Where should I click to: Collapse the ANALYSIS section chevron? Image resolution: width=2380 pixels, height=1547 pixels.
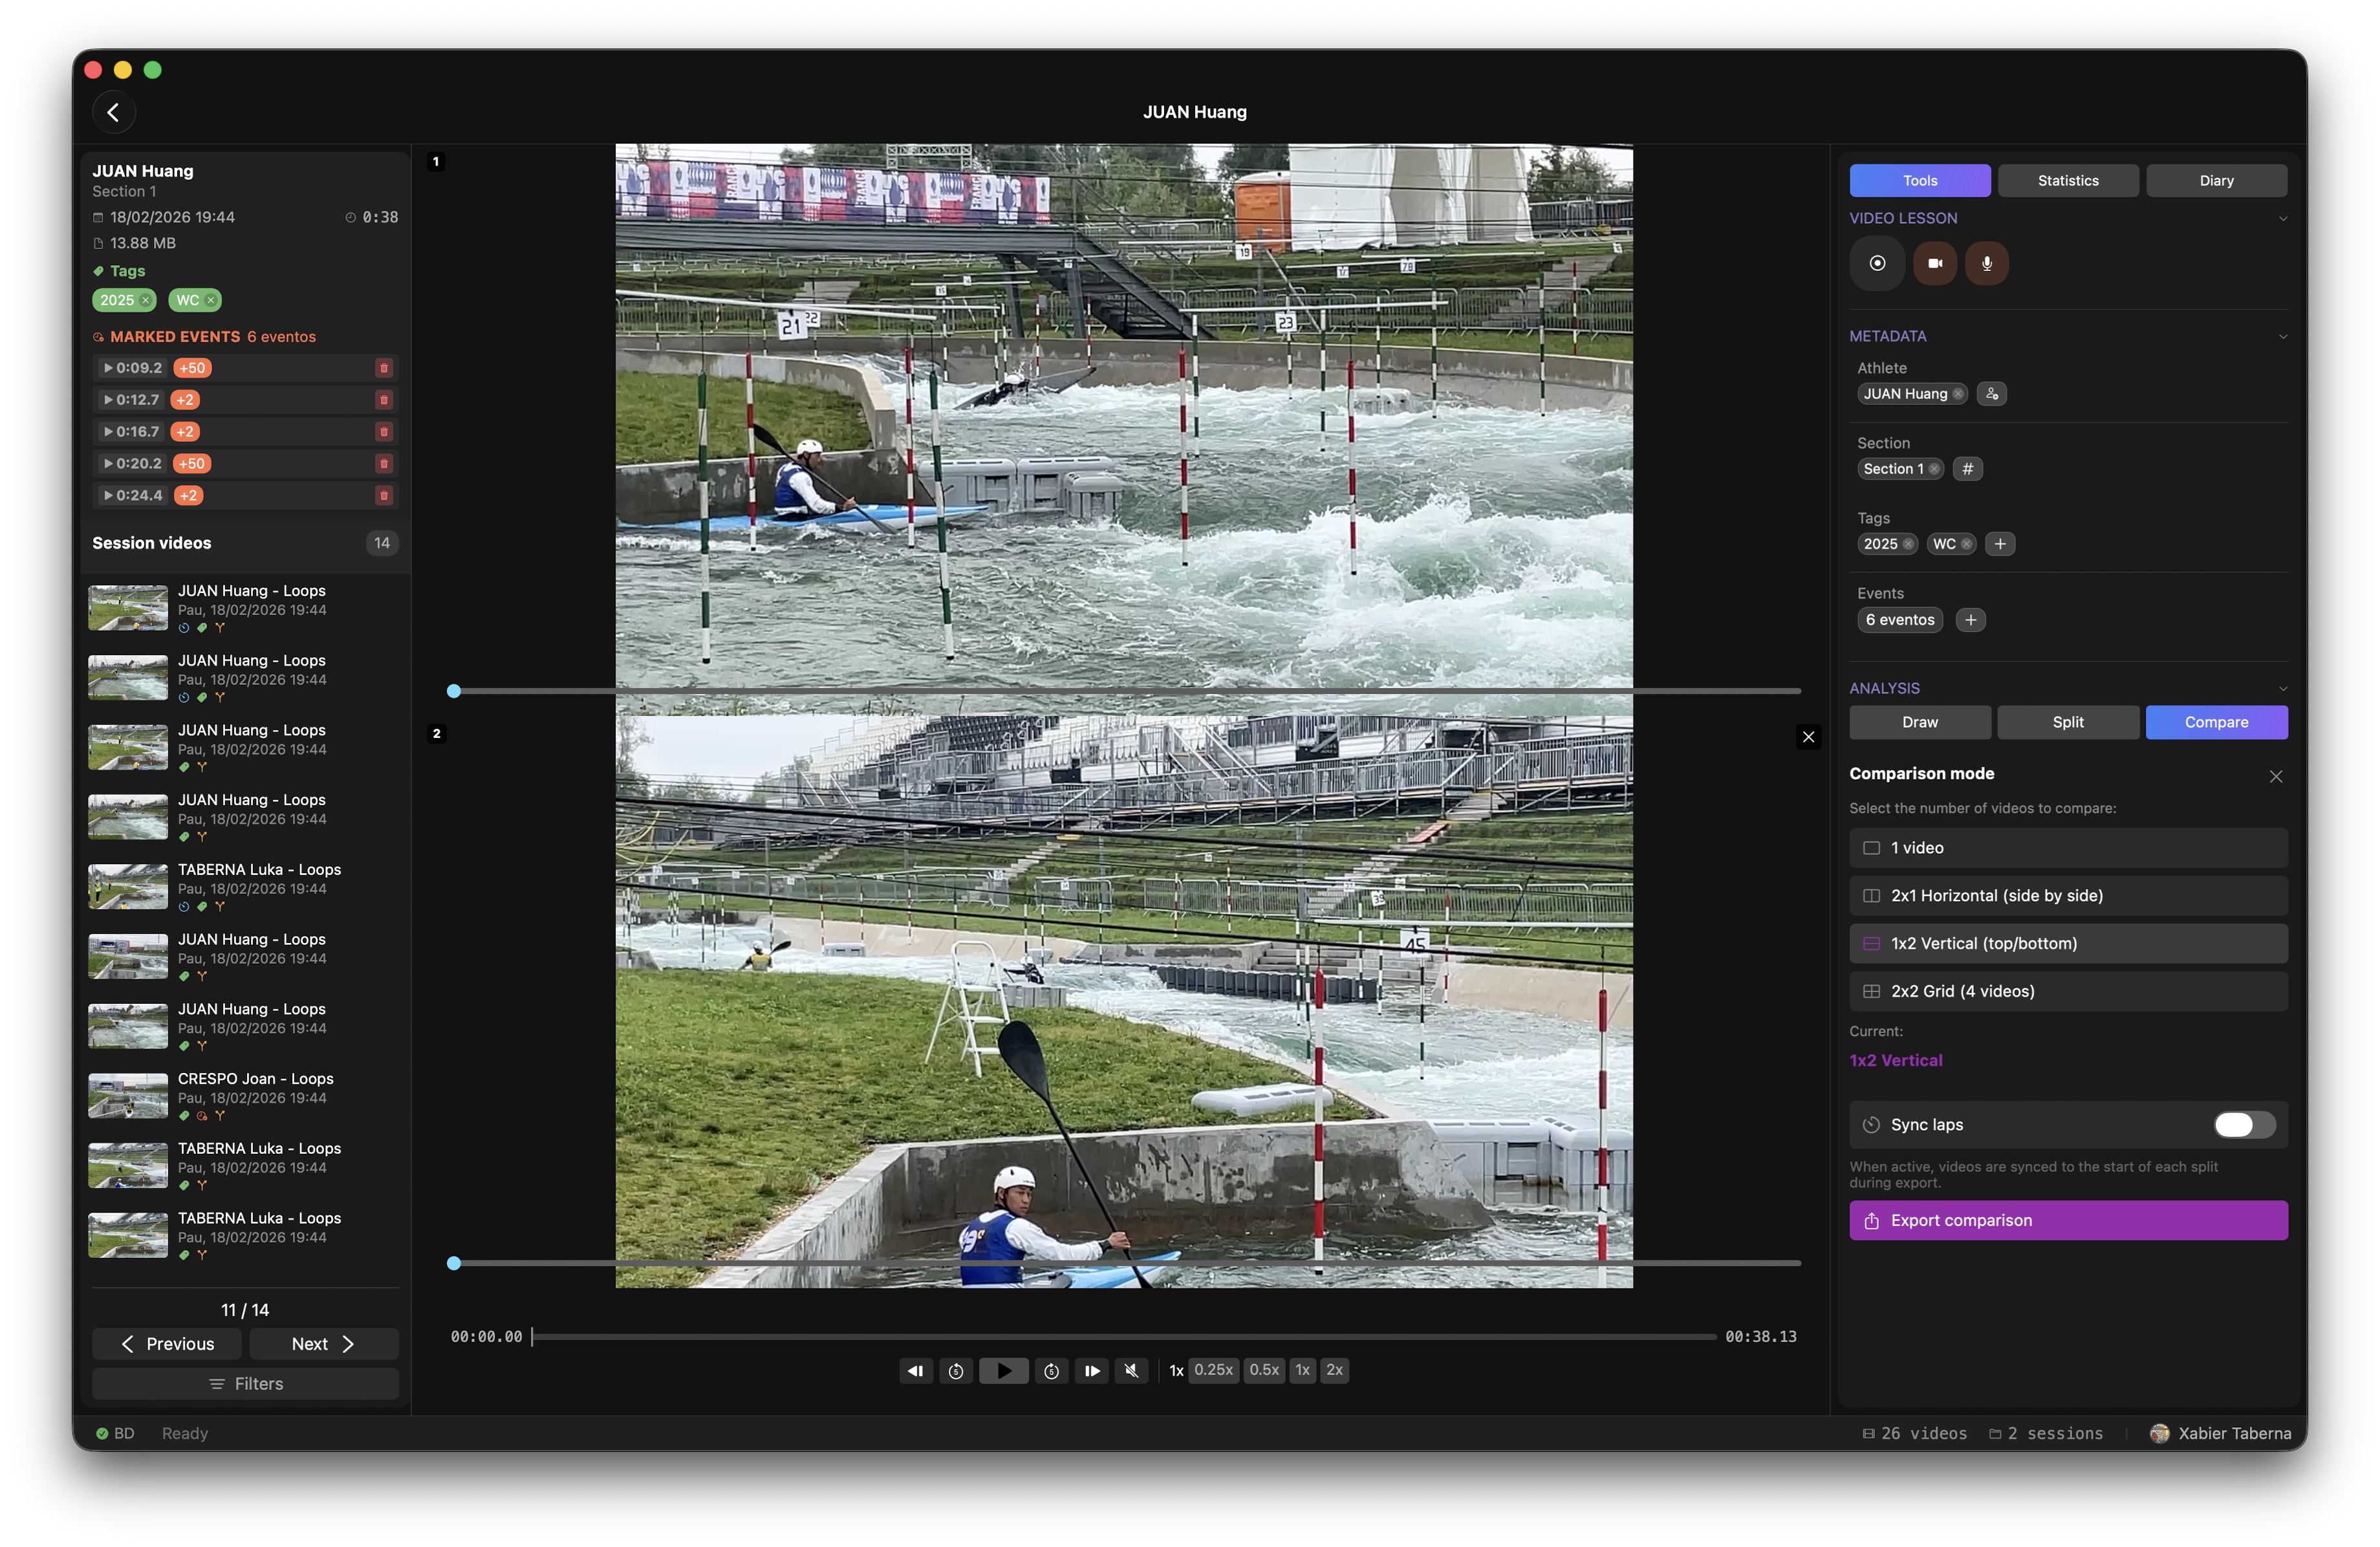(2283, 688)
